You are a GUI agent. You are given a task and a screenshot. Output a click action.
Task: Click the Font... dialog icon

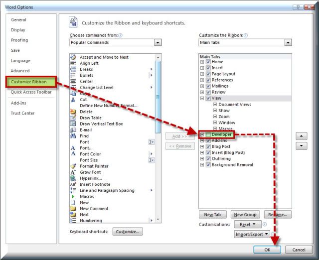click(x=73, y=148)
